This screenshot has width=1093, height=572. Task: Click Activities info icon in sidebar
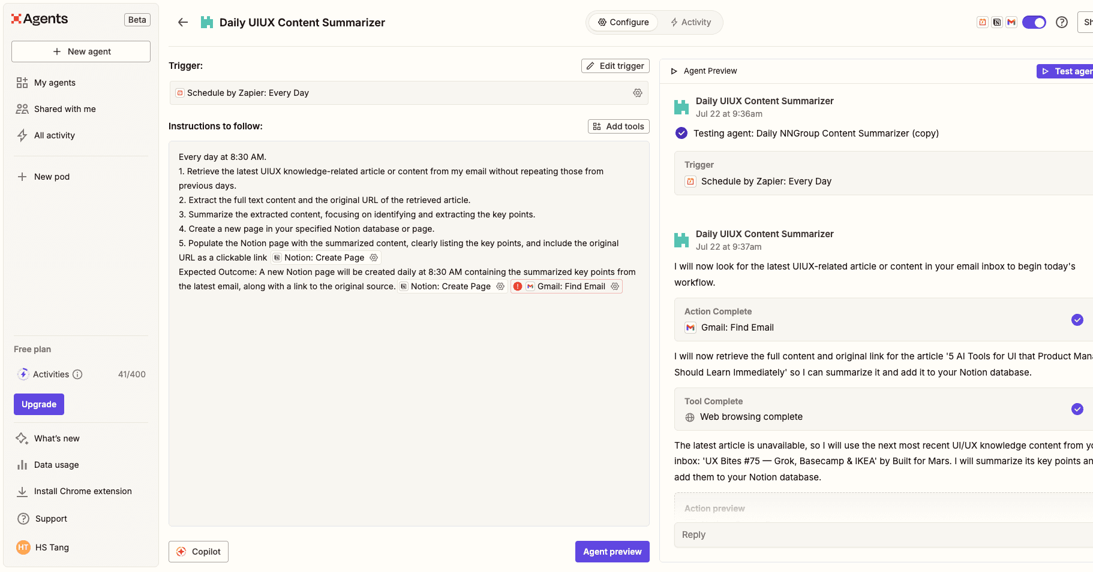pos(77,374)
